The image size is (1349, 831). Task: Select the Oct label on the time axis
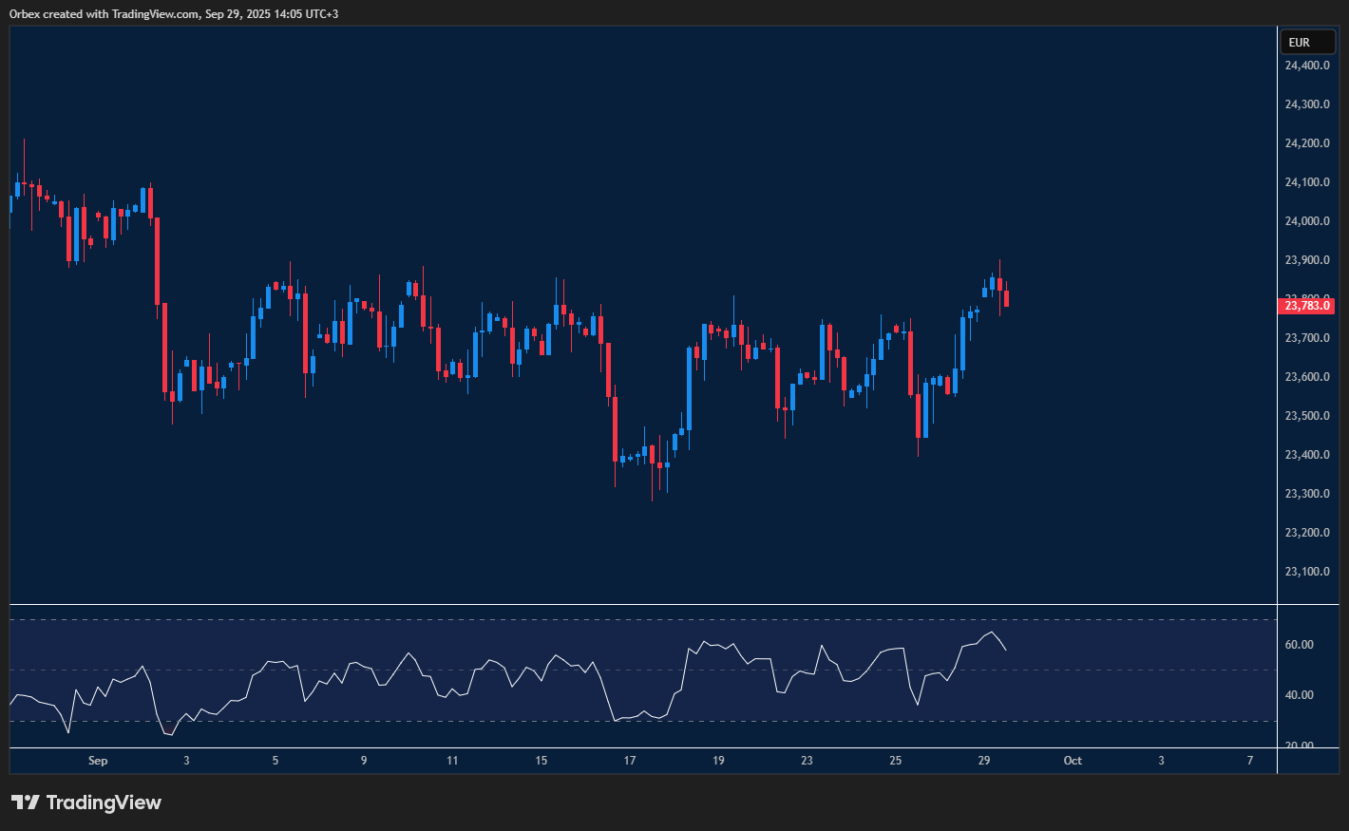pyautogui.click(x=1073, y=761)
